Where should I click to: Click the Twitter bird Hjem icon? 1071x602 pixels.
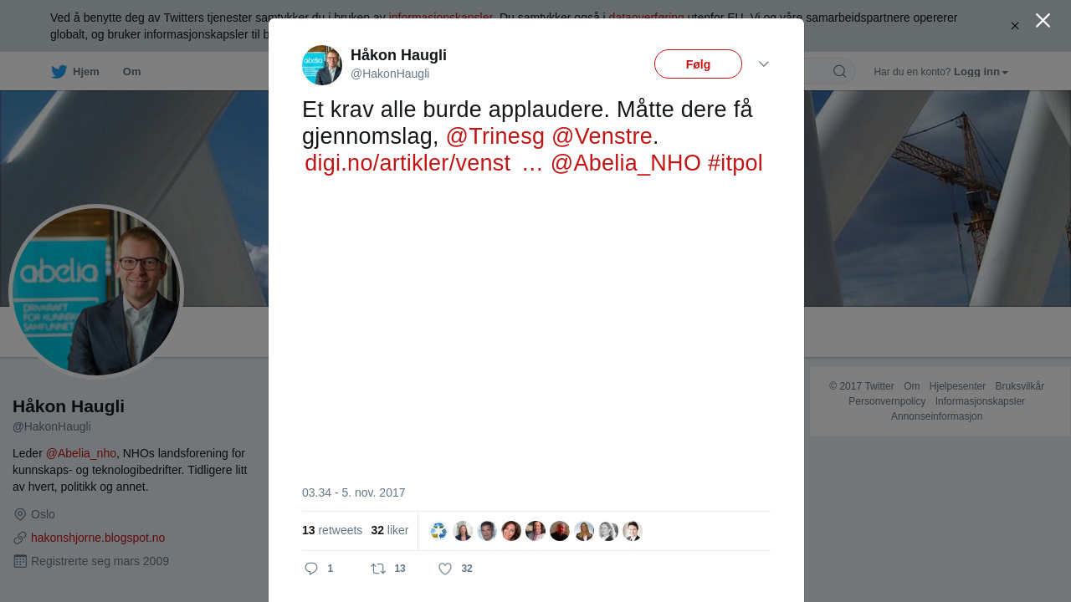59,72
